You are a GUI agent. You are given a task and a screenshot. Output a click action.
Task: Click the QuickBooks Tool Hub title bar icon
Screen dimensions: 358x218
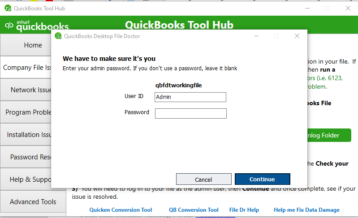[x=8, y=8]
